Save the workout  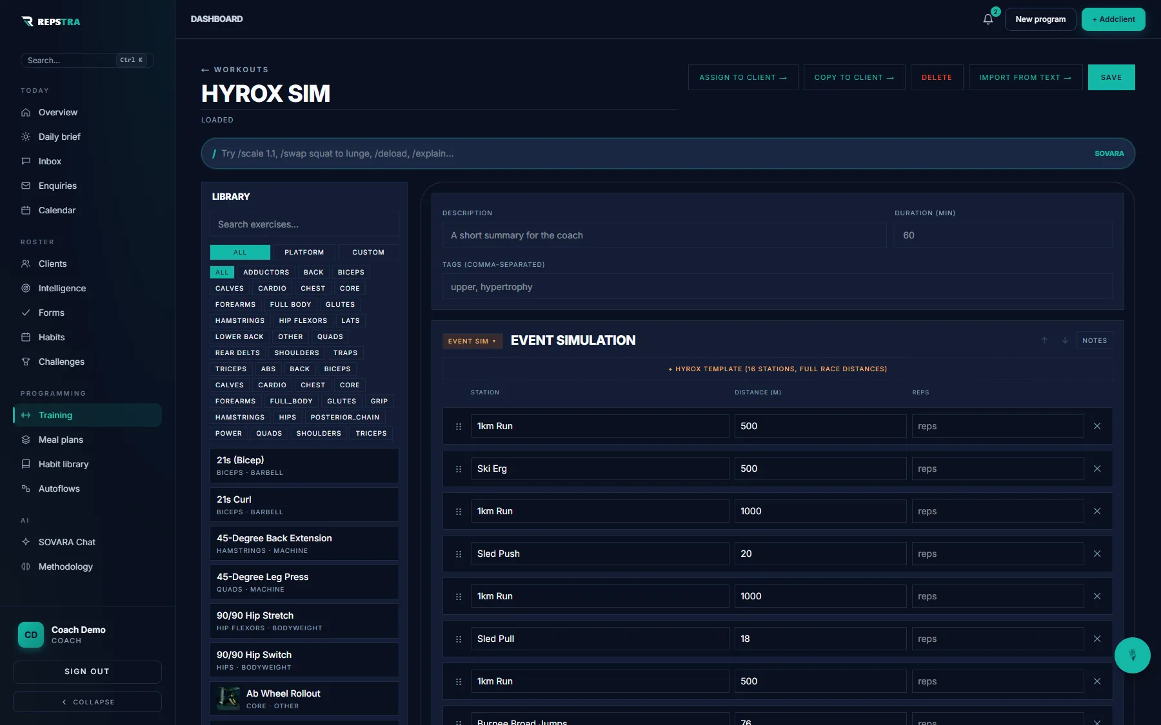(x=1111, y=77)
